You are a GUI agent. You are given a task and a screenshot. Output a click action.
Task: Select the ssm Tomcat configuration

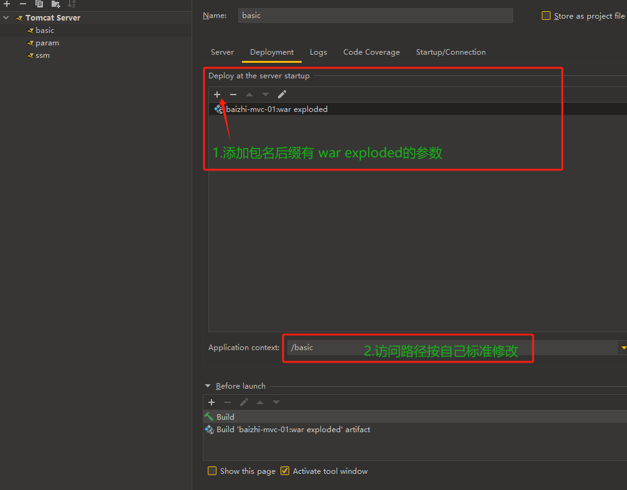pos(42,55)
